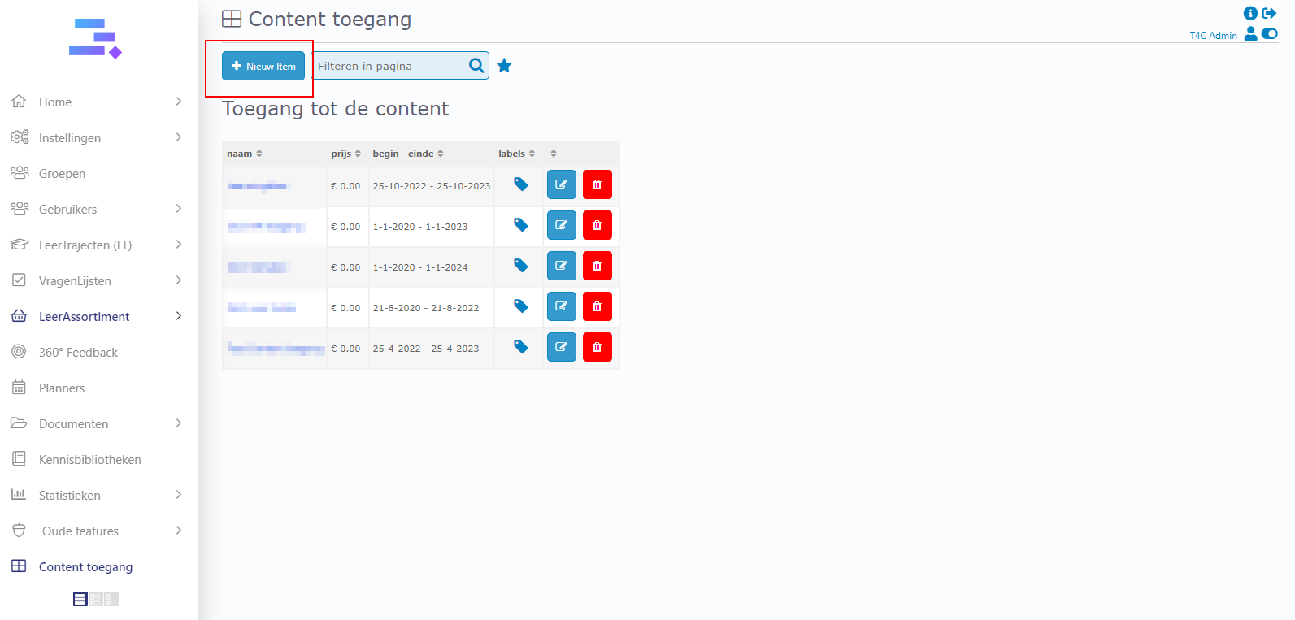Open the user profile icon

tap(1251, 33)
